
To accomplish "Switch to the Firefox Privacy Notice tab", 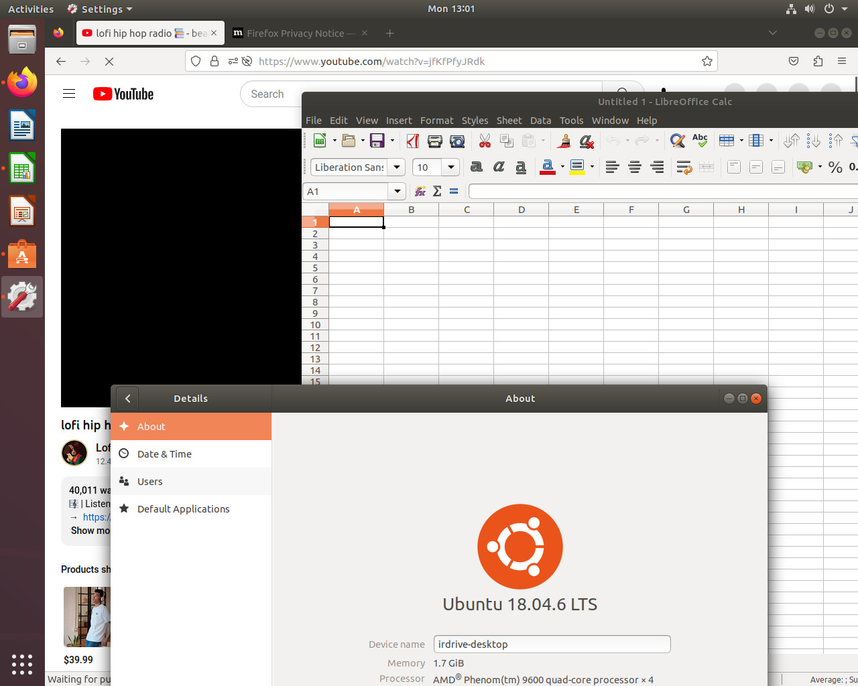I will tap(300, 33).
